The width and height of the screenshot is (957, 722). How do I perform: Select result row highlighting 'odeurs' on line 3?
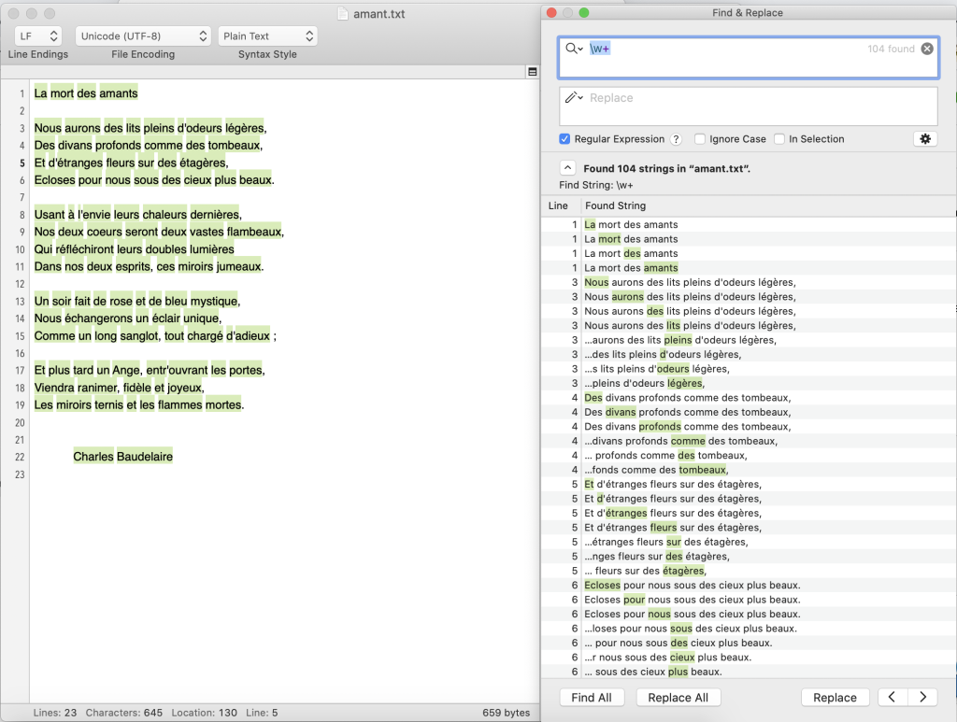pos(748,369)
